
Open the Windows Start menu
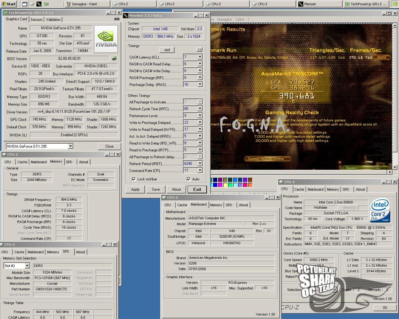coord(9,4)
